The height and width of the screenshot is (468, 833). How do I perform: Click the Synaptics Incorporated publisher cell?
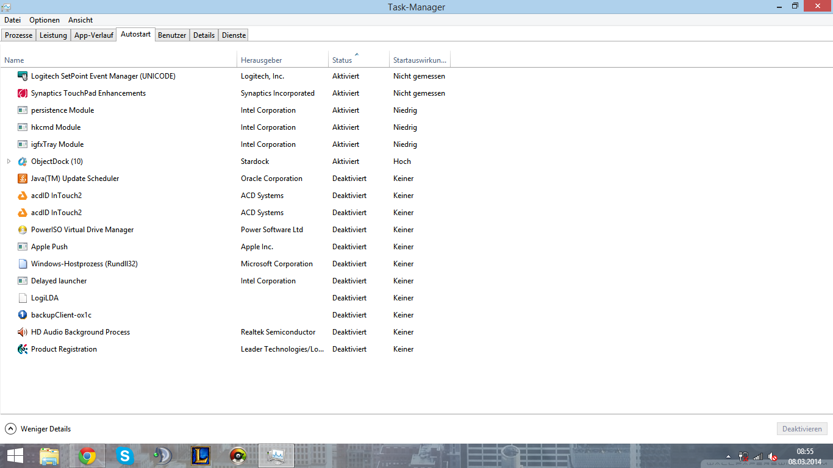(277, 93)
